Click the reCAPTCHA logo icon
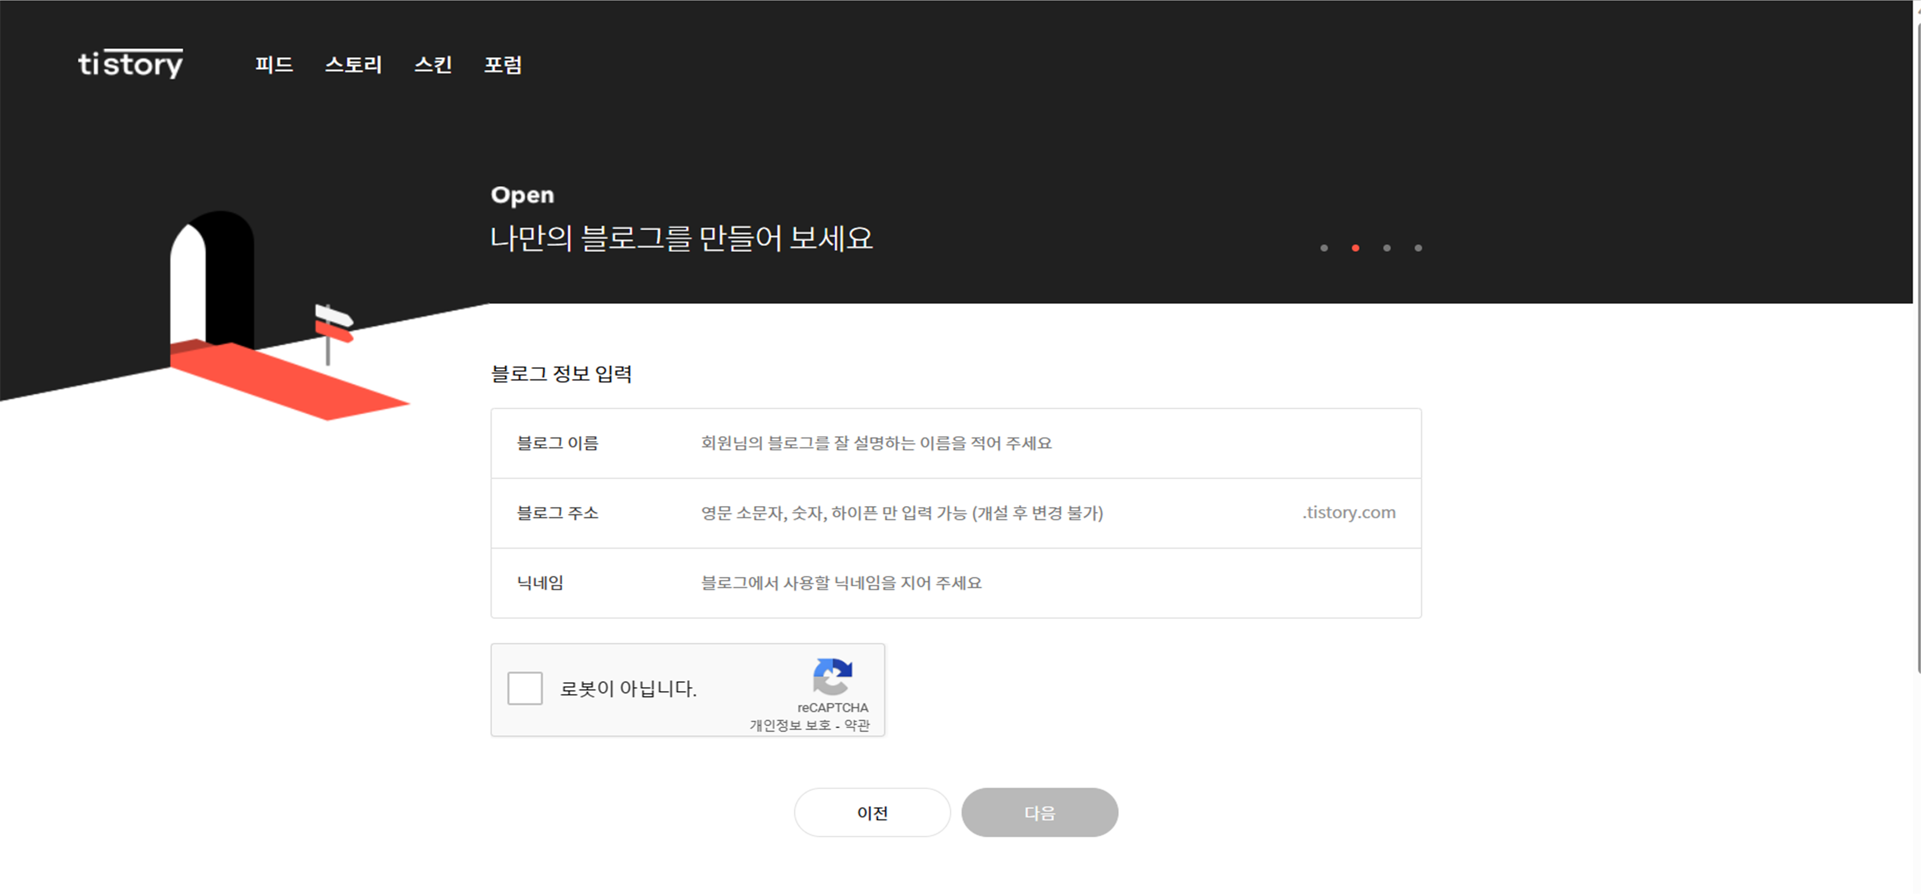The height and width of the screenshot is (895, 1922). point(832,676)
